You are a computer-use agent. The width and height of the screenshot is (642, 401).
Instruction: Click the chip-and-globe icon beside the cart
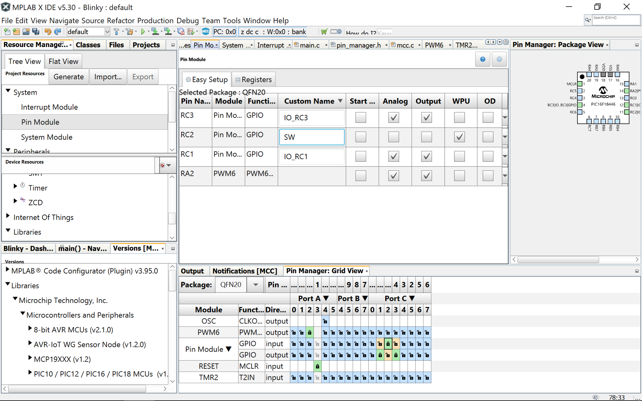coord(336,32)
